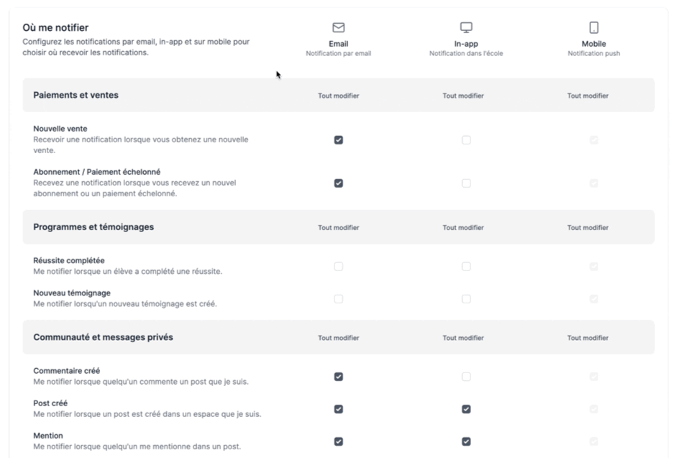
Task: Disable In-app for Post créé
Action: point(466,409)
